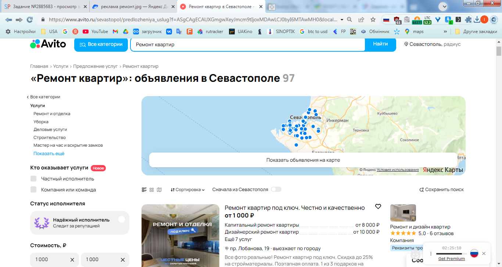Click the Avito logo
Image resolution: width=502 pixels, height=267 pixels.
48,44
